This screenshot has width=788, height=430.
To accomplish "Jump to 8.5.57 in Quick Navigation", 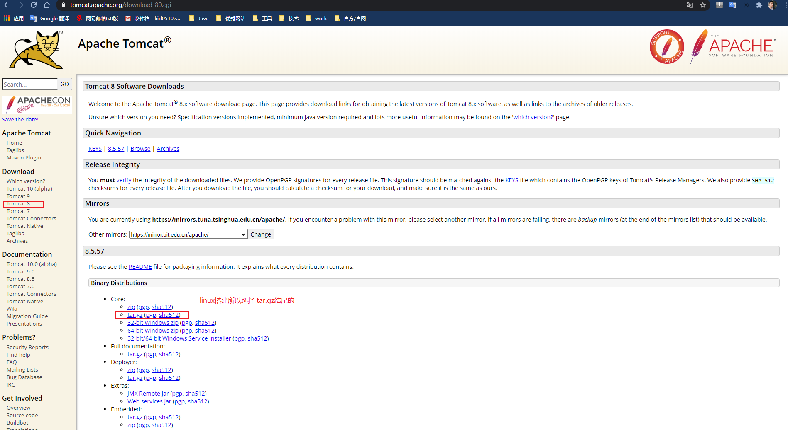I will click(x=116, y=149).
